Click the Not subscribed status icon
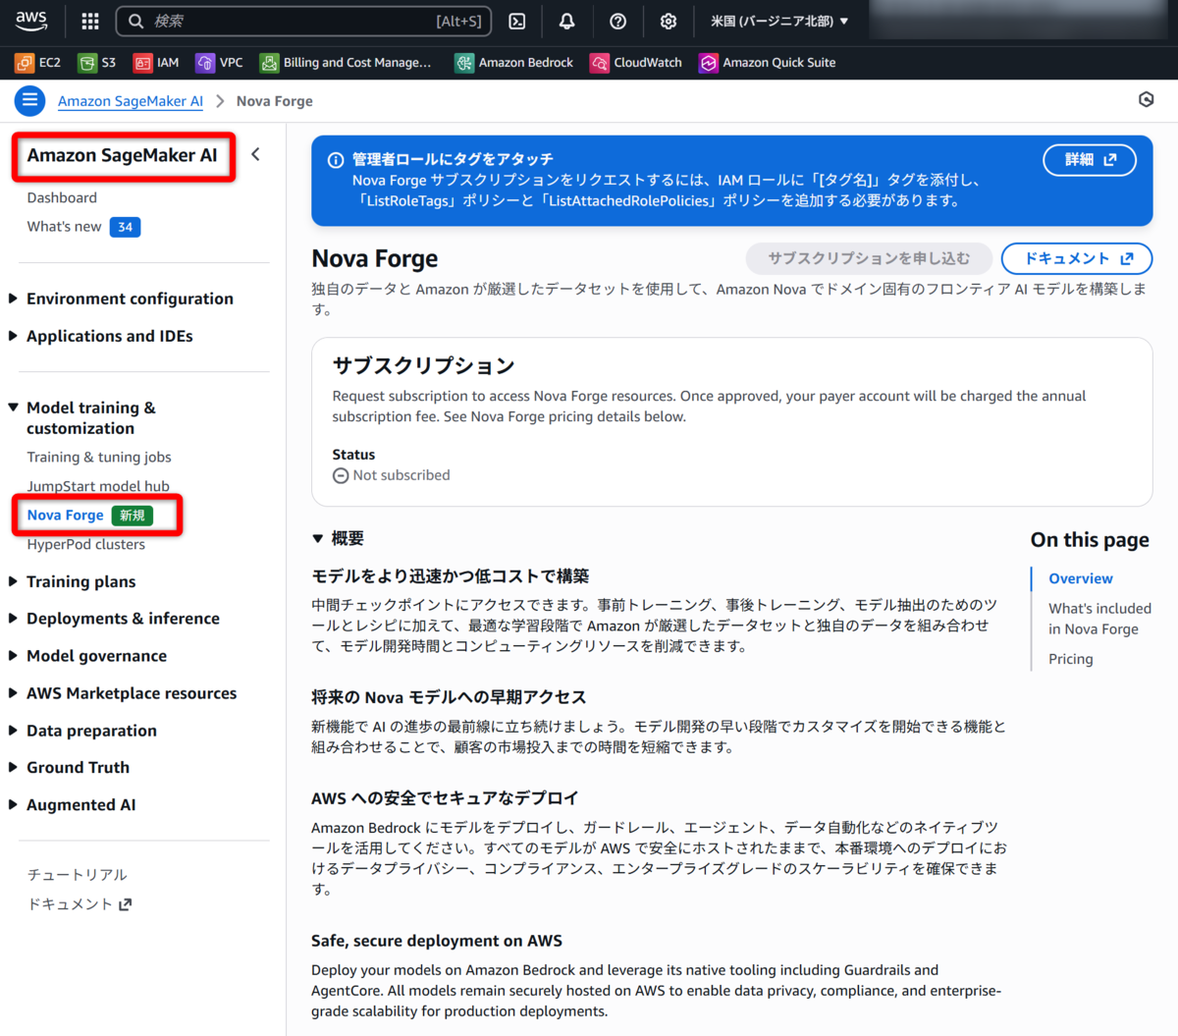This screenshot has width=1178, height=1036. pos(341,475)
